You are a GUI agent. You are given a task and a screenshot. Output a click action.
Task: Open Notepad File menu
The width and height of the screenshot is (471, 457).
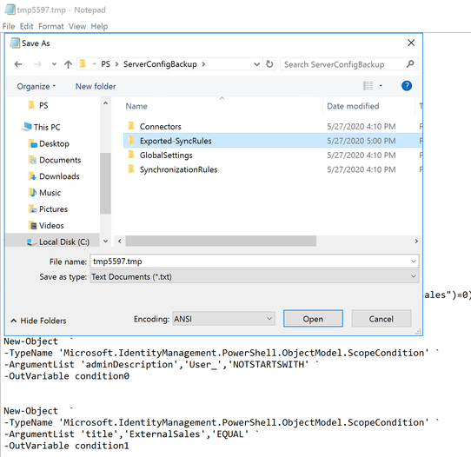pyautogui.click(x=9, y=26)
